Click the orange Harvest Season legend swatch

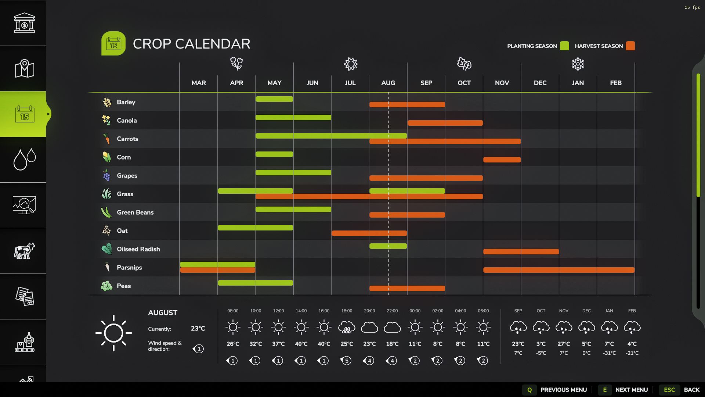(x=630, y=46)
